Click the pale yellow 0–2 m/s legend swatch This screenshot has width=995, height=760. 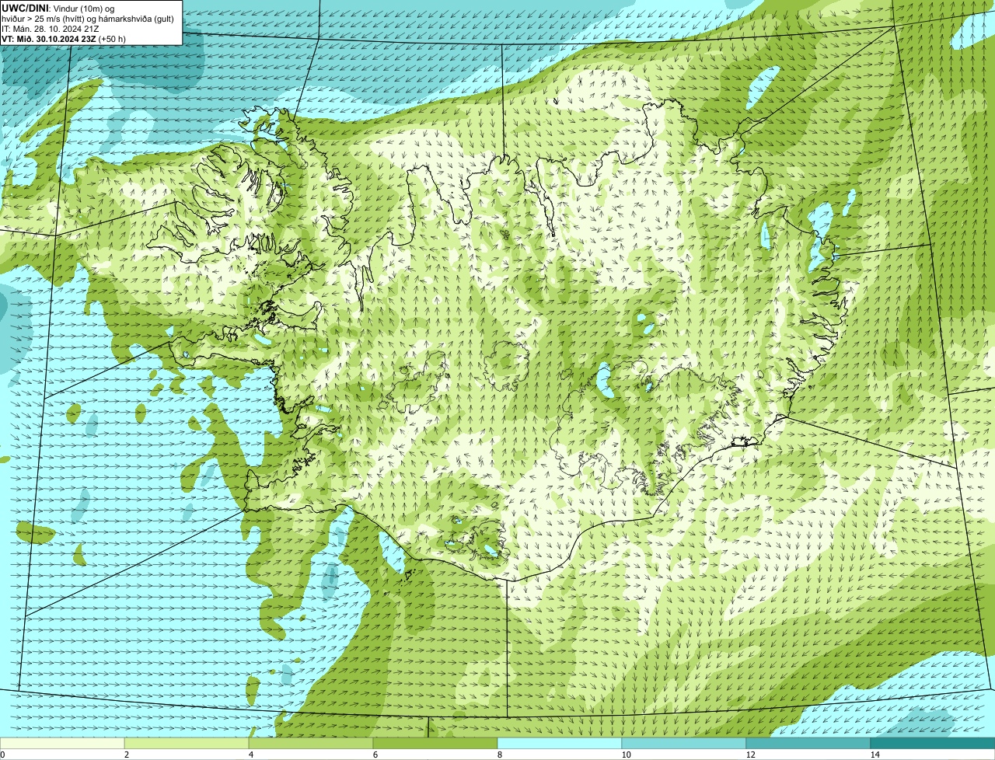click(62, 743)
